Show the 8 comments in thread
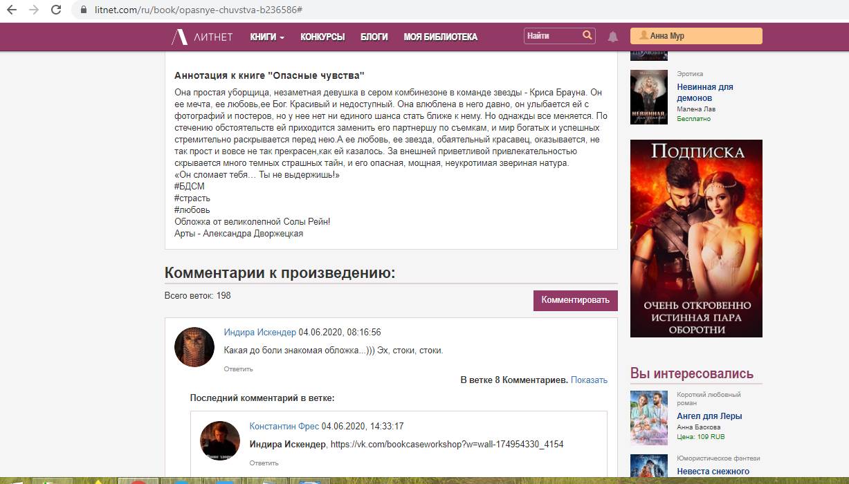Viewport: 849px width, 484px height. pyautogui.click(x=590, y=380)
